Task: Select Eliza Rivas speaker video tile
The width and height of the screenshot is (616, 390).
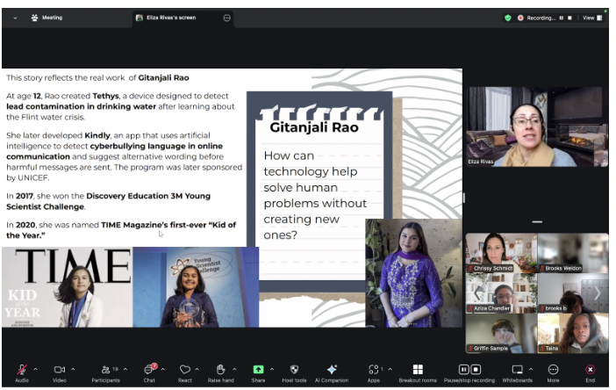Action: pyautogui.click(x=537, y=126)
